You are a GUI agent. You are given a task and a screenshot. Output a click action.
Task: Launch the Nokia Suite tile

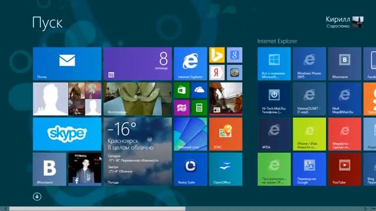[x=190, y=169]
